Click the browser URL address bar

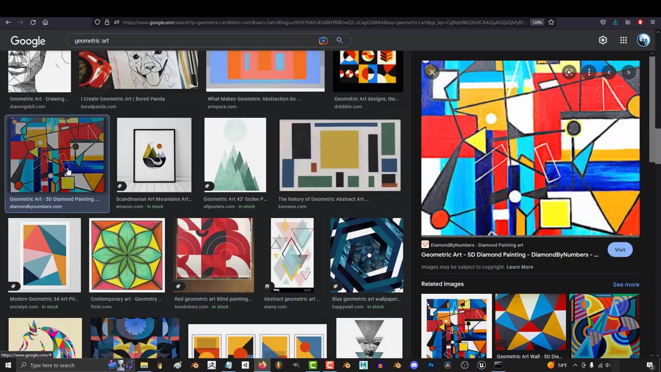(x=324, y=22)
